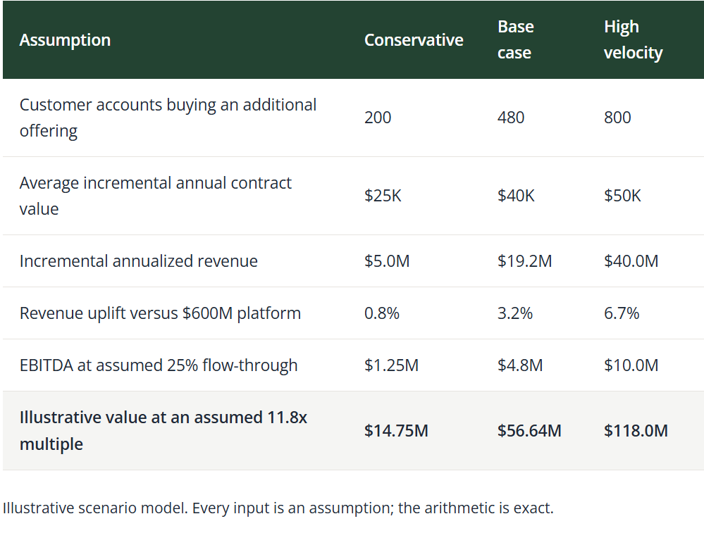Select the Assumption column header
Viewport: 704px width, 533px height.
[65, 40]
